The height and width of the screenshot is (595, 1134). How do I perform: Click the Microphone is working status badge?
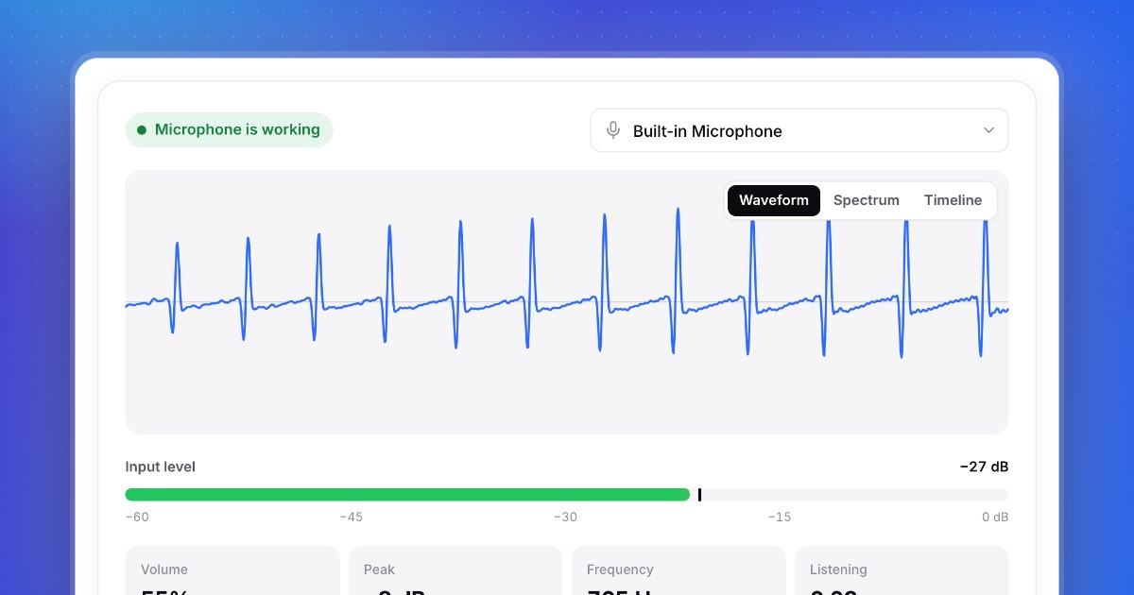tap(230, 129)
